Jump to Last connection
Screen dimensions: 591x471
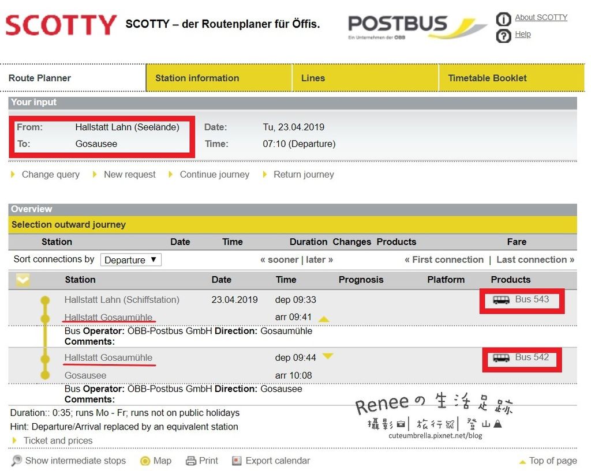(535, 260)
